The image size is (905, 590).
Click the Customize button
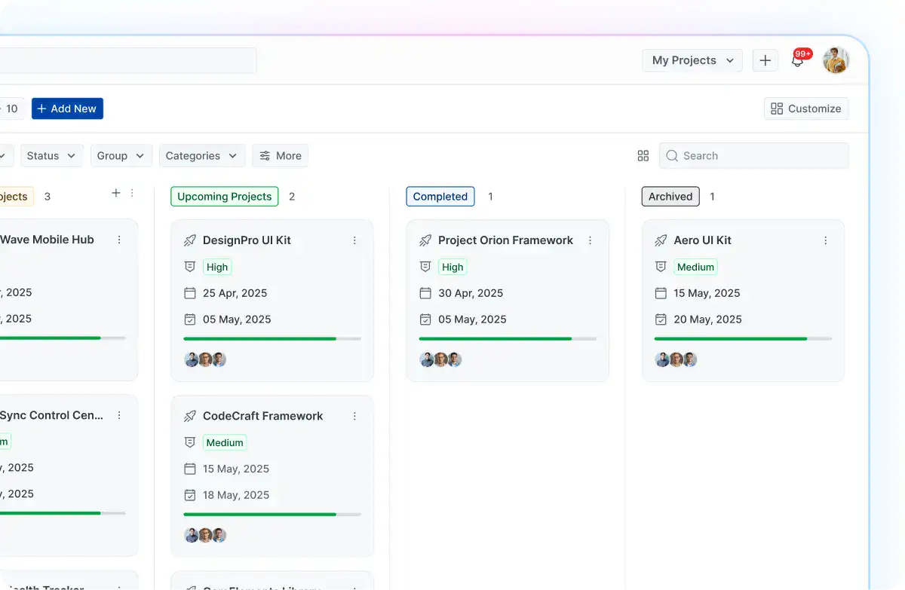806,109
